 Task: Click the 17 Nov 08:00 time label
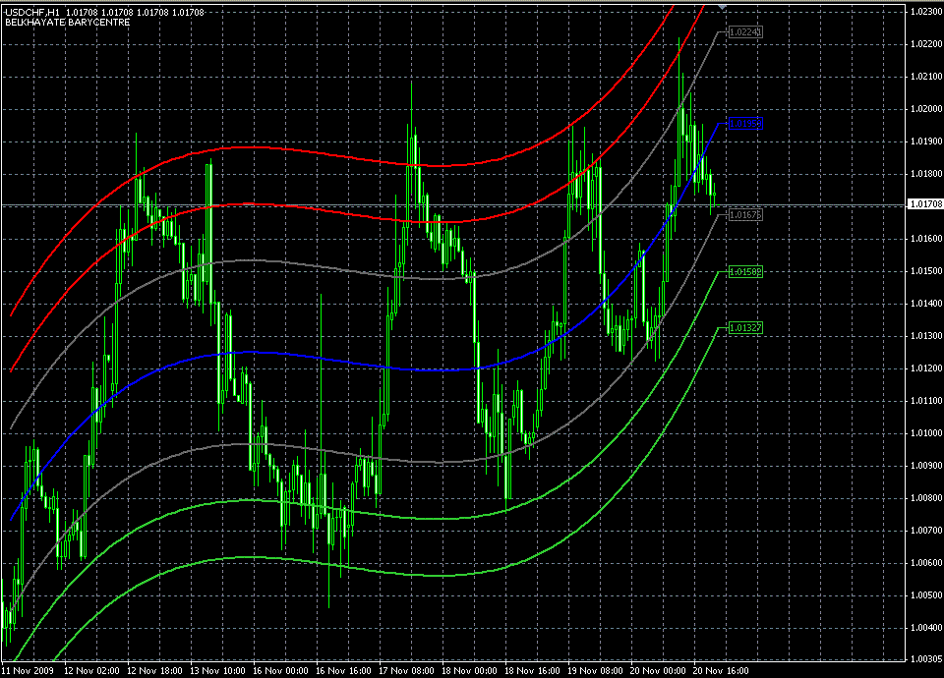click(x=406, y=671)
